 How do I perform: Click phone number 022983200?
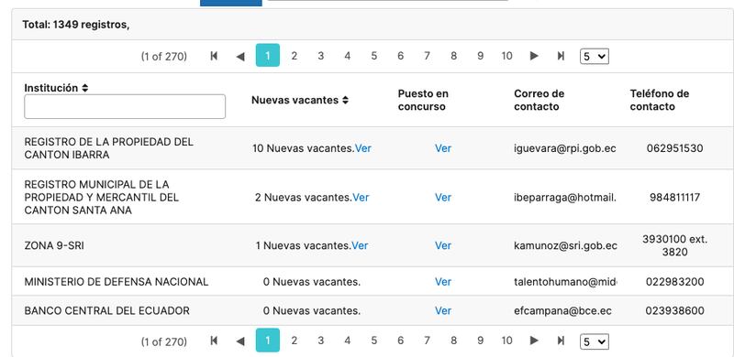(x=674, y=282)
